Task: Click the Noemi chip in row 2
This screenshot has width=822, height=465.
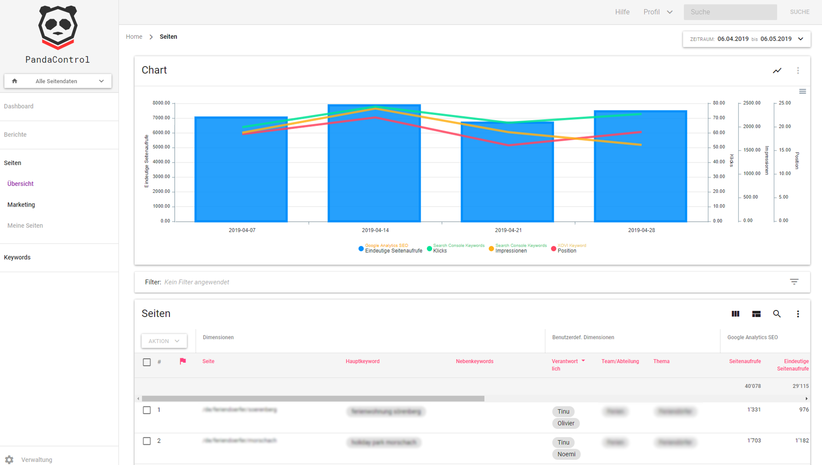Action: 566,454
